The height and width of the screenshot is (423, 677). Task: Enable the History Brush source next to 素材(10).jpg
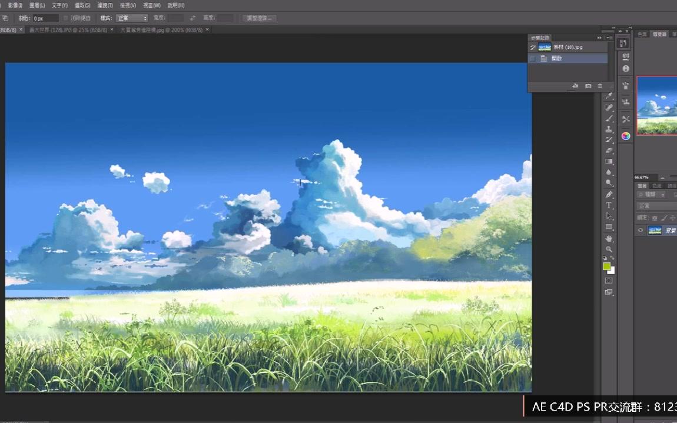(532, 46)
